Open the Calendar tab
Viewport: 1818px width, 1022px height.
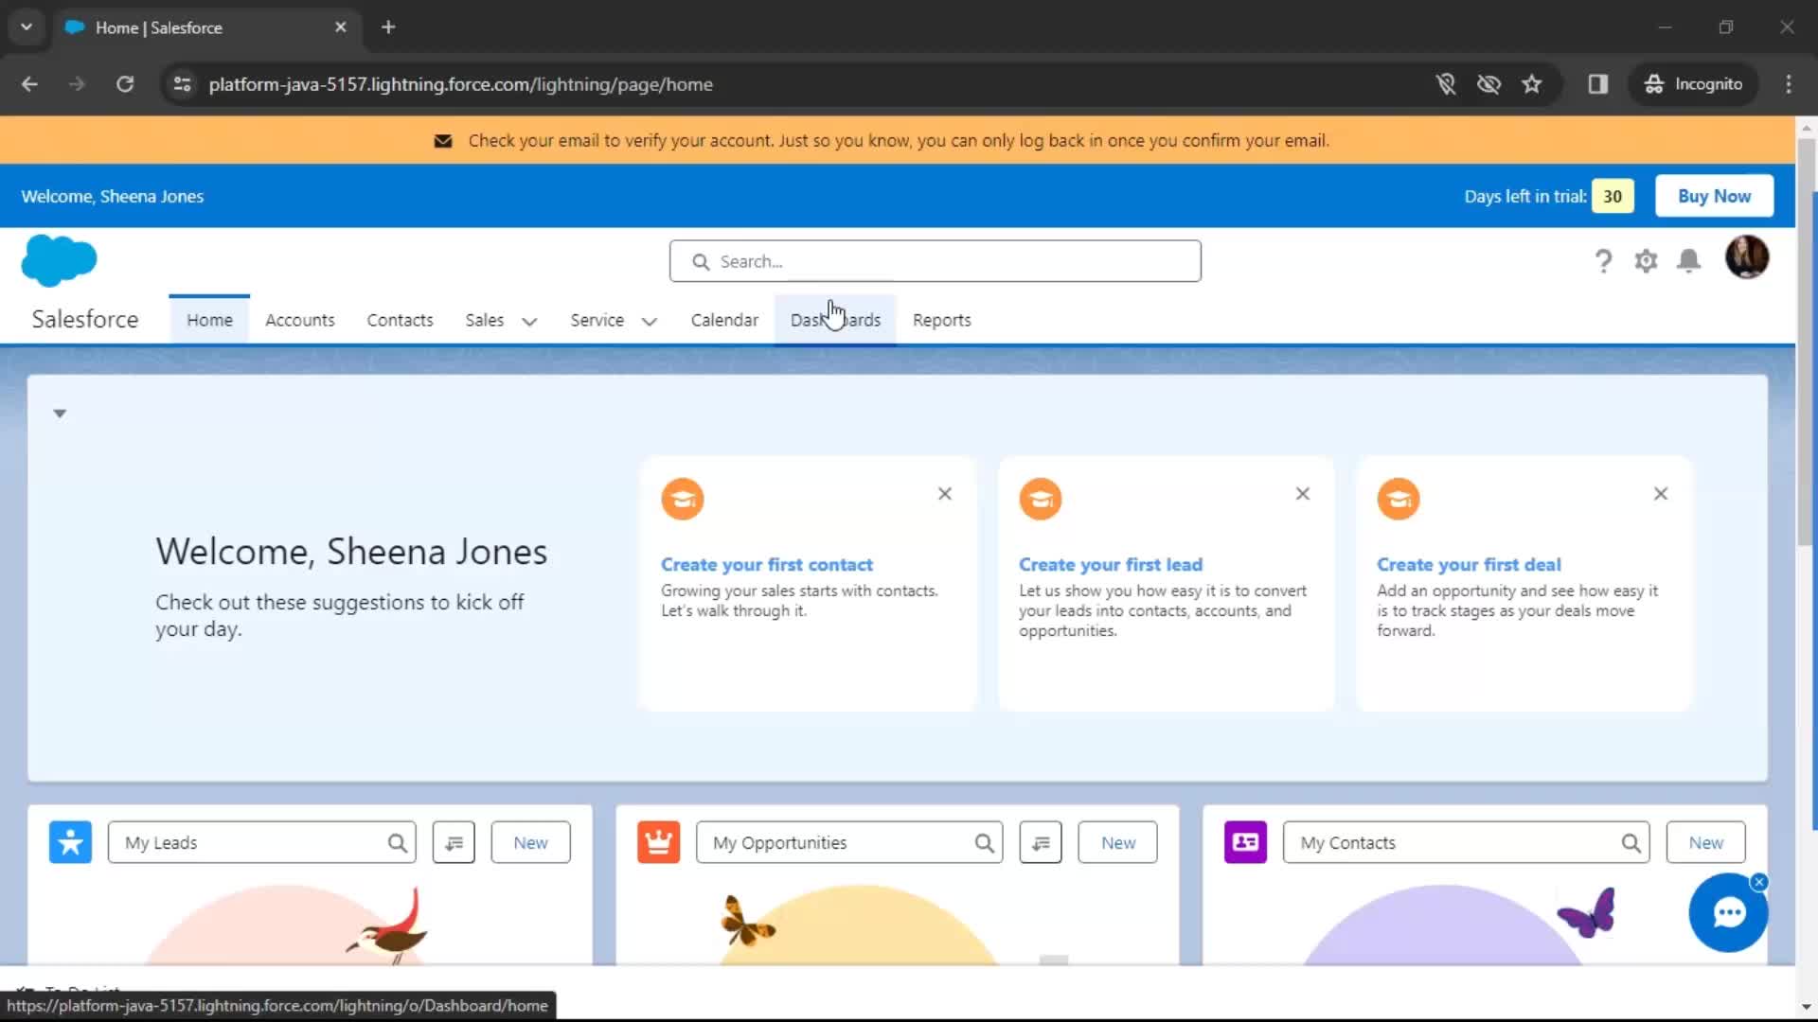[724, 320]
